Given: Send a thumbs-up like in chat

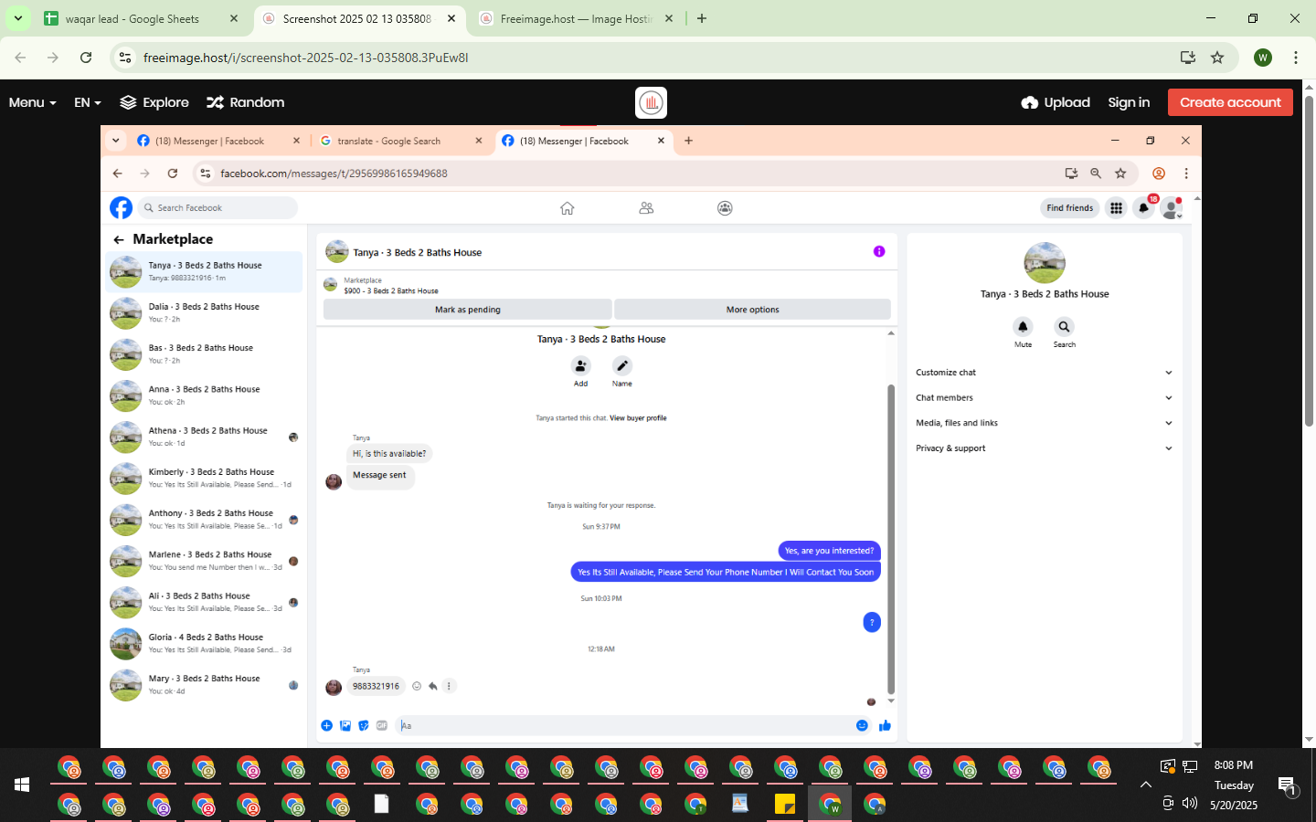Looking at the screenshot, I should pos(885,725).
